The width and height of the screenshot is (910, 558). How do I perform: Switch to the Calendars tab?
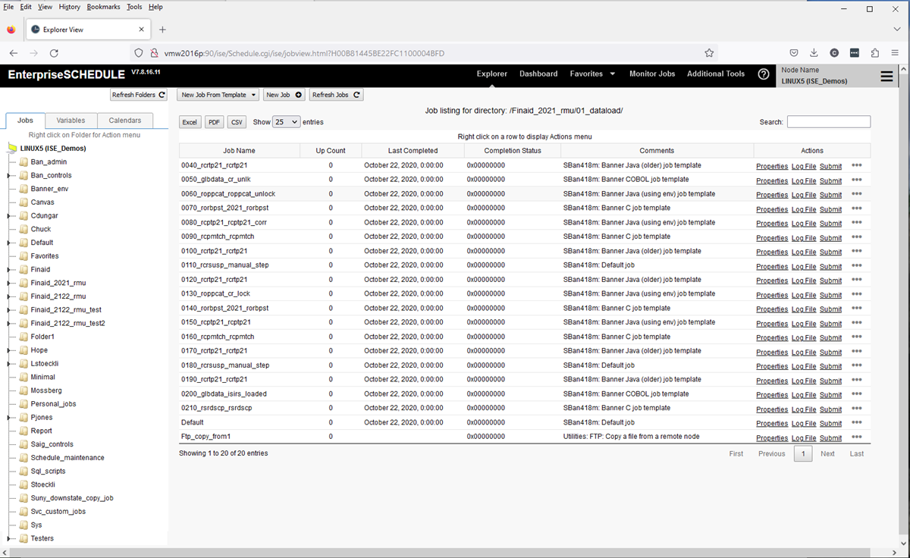[124, 121]
